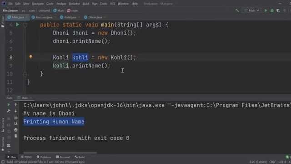Open the Run menu
This screenshot has width=291, height=164.
point(95,4)
